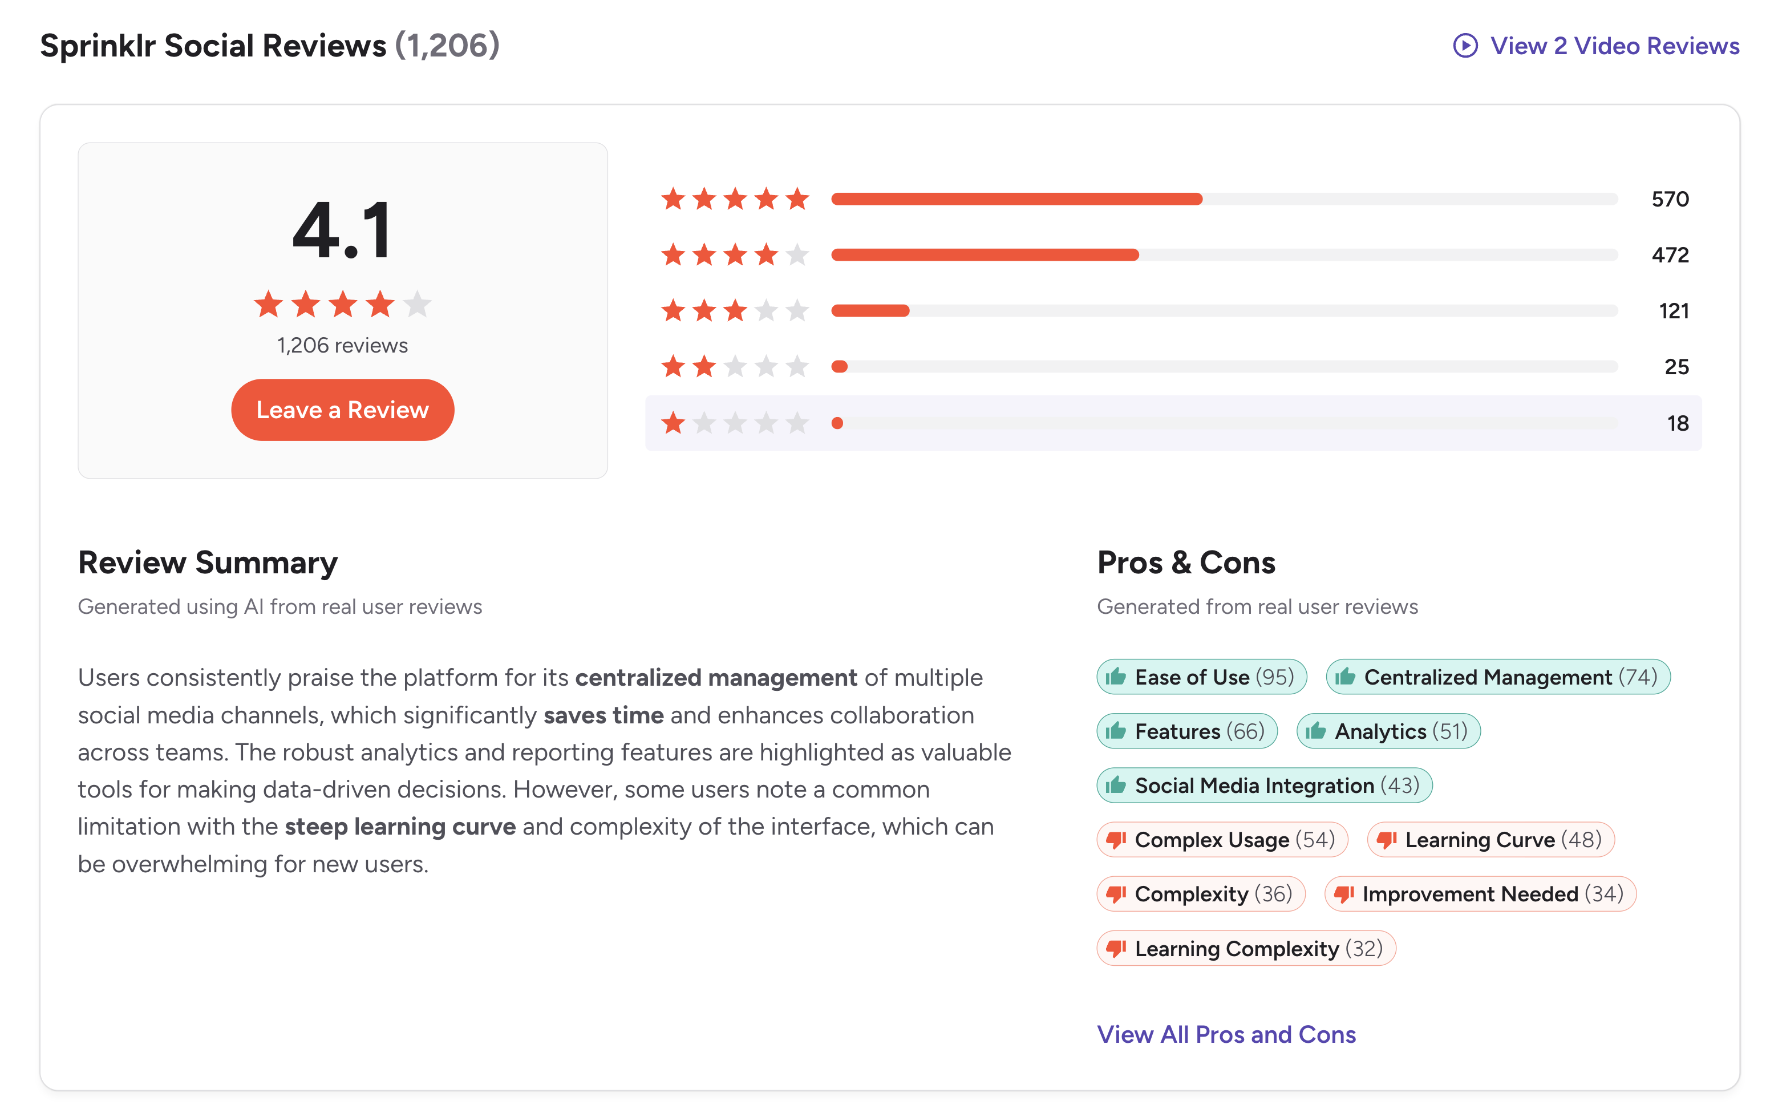Click the large 4.1 rating score
Image resolution: width=1766 pixels, height=1109 pixels.
(342, 230)
